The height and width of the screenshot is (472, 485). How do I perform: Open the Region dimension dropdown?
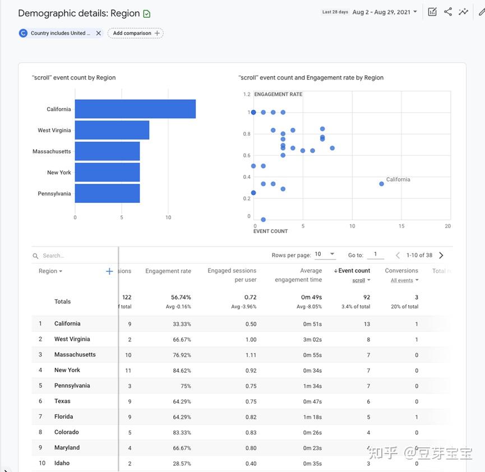pyautogui.click(x=50, y=271)
